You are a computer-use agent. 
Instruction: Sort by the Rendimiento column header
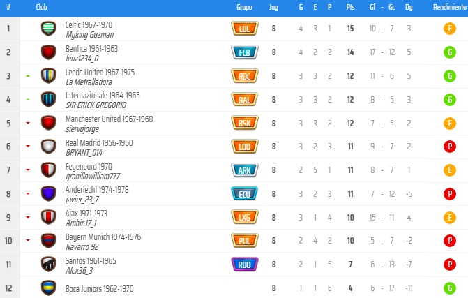pyautogui.click(x=450, y=7)
